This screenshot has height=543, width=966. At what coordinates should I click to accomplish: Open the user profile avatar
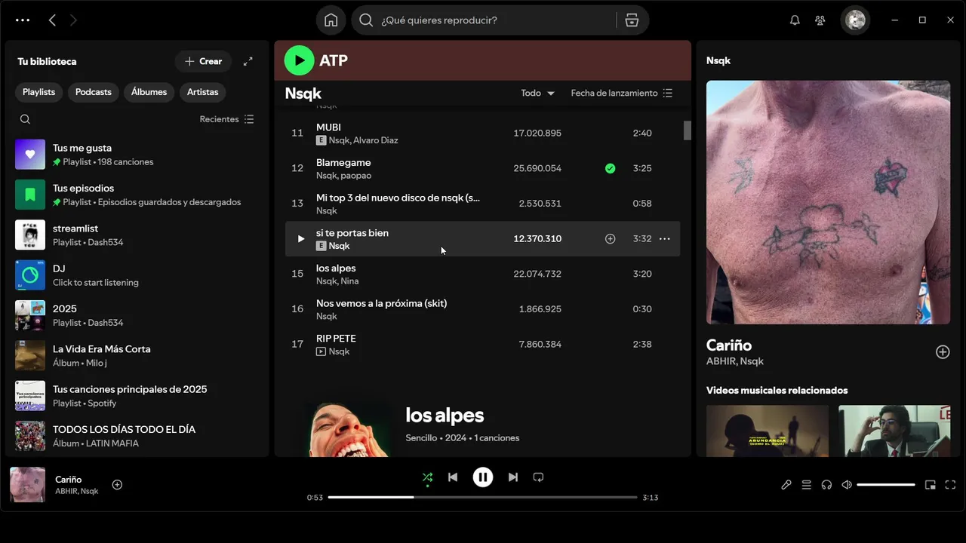[x=855, y=20]
